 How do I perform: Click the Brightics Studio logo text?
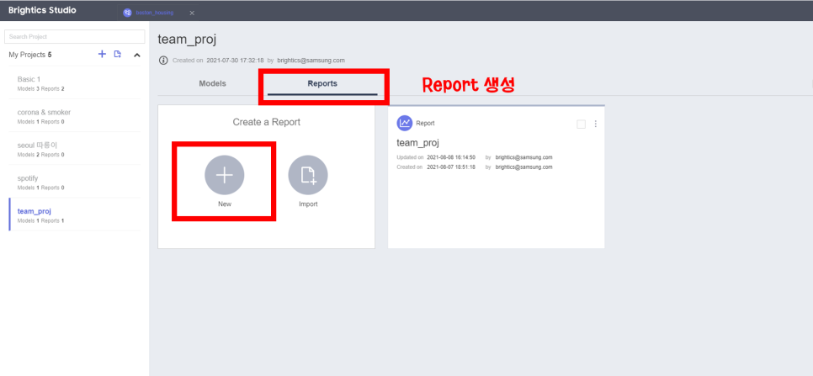(x=43, y=10)
